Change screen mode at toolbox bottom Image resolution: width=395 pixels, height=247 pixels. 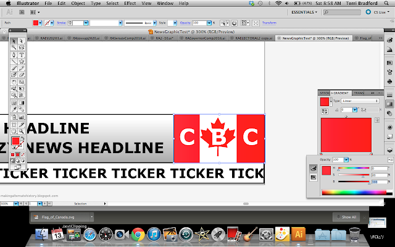pyautogui.click(x=18, y=167)
